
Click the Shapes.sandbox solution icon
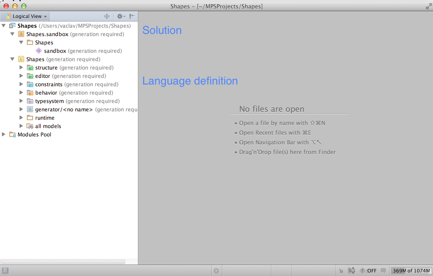[x=21, y=34]
